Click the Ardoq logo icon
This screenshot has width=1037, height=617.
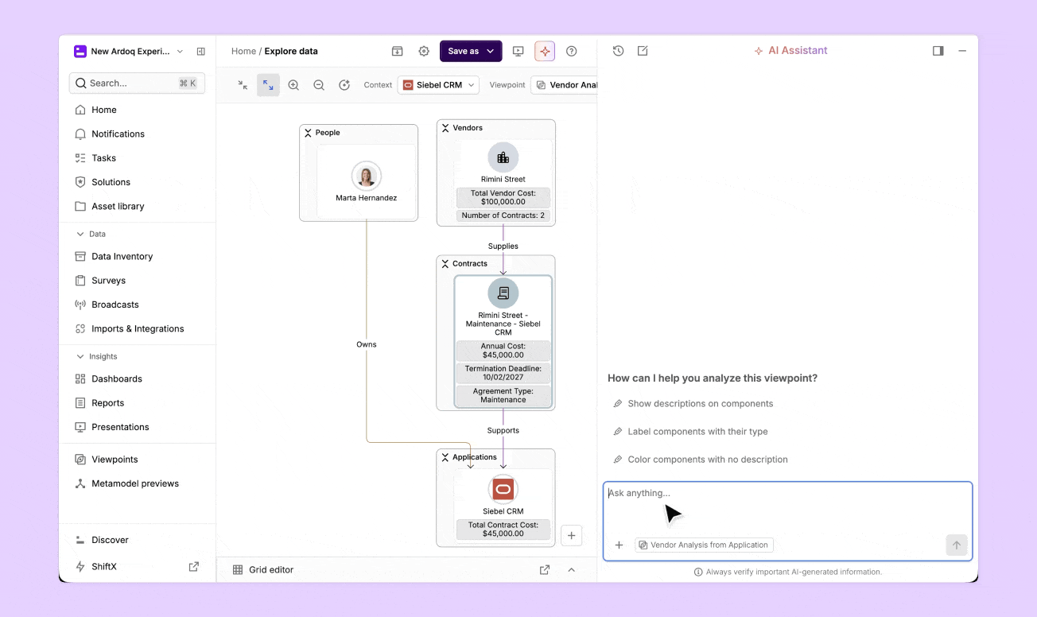click(80, 51)
